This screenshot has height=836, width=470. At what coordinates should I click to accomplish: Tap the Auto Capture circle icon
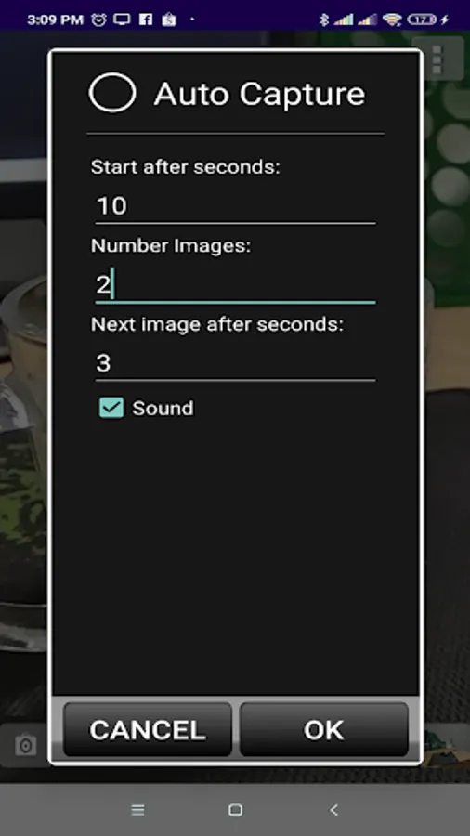pyautogui.click(x=112, y=93)
